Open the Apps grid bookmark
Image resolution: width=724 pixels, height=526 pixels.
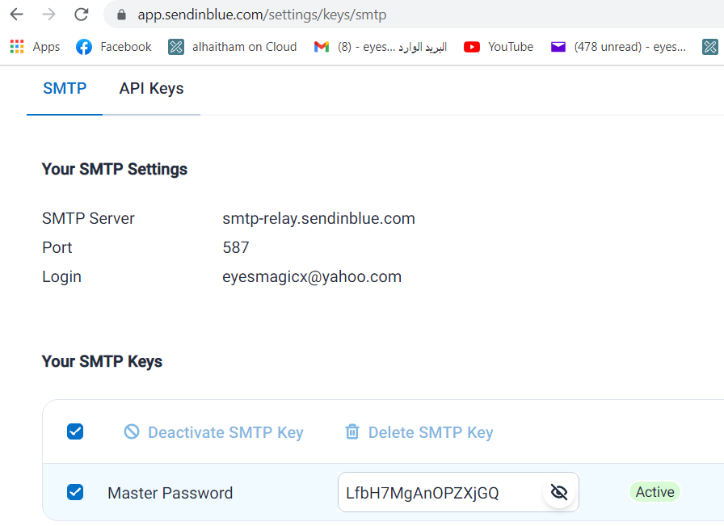(x=36, y=47)
